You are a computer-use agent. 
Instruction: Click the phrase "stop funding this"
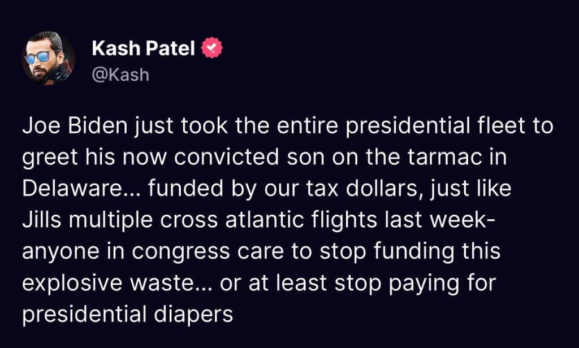point(412,251)
